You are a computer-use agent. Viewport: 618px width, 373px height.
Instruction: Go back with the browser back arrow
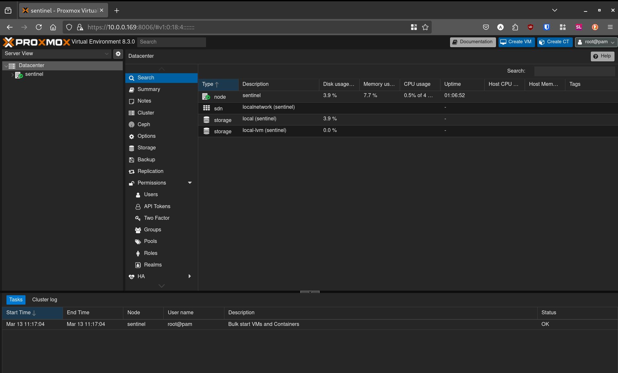pos(10,27)
